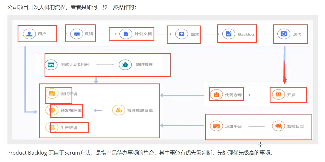Click the 开发 orange code icon
Screen dimensions: 325x162
278,95
